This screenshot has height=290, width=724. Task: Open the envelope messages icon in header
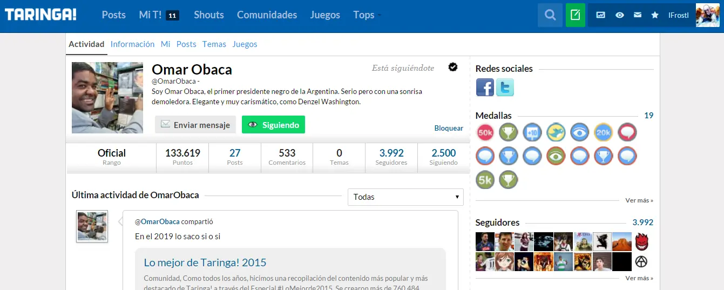638,15
